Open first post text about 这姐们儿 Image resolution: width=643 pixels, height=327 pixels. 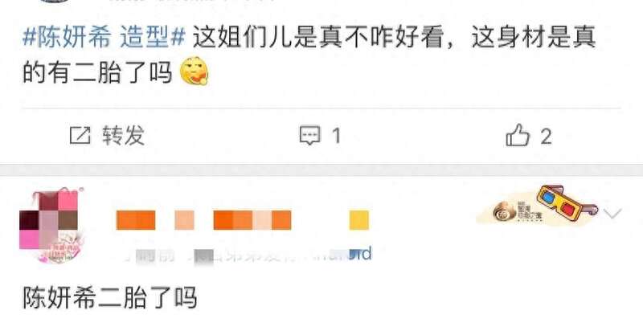pyautogui.click(x=395, y=37)
